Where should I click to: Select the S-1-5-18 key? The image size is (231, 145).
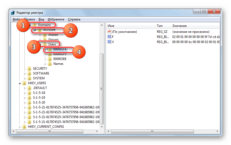[39, 93]
